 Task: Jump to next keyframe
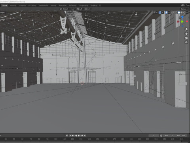(x=82, y=135)
